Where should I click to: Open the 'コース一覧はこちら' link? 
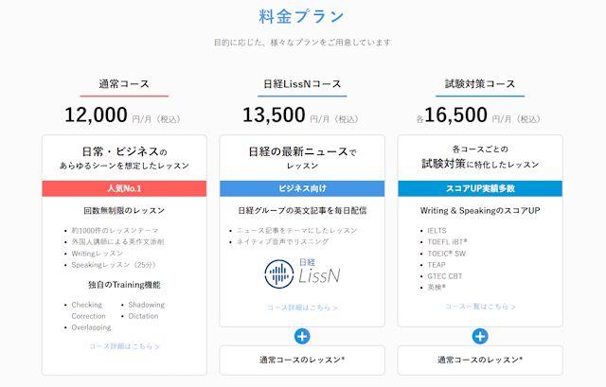480,307
